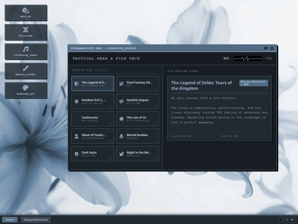
Task: Select the samurai icon for Ghost of Tsushima
Action: 76,136
